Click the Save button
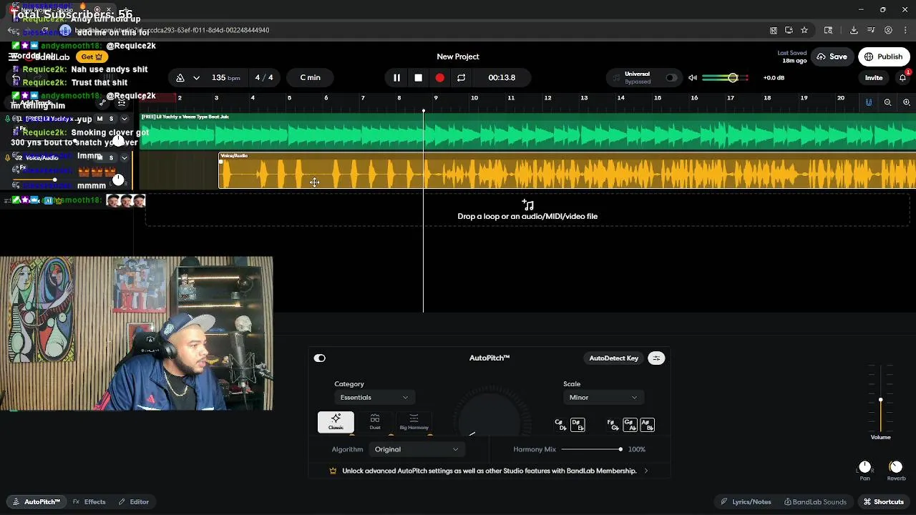916x515 pixels. click(x=832, y=57)
